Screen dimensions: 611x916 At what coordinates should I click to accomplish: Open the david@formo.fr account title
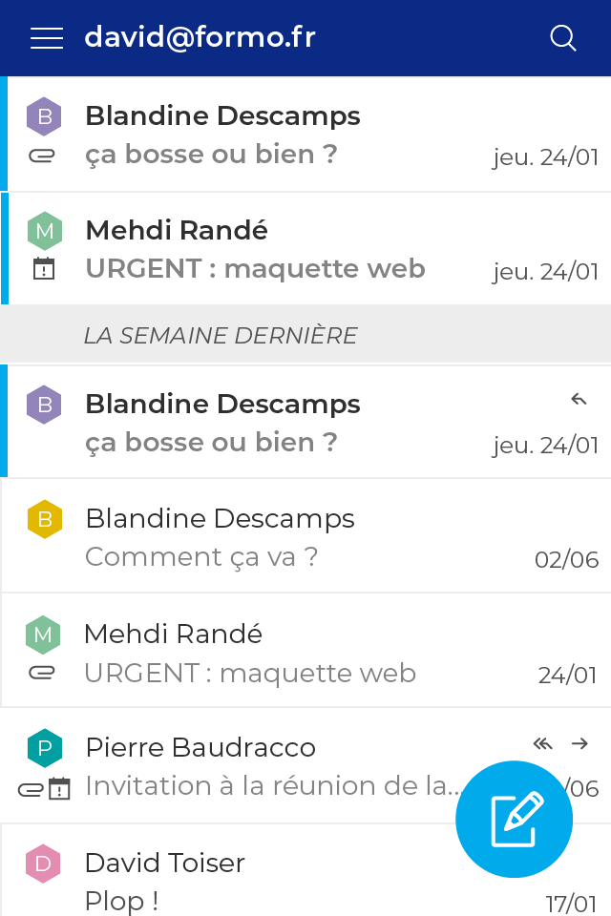coord(200,38)
